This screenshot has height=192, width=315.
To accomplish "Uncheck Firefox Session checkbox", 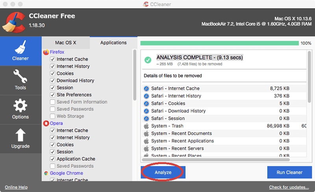I will click(x=52, y=88).
